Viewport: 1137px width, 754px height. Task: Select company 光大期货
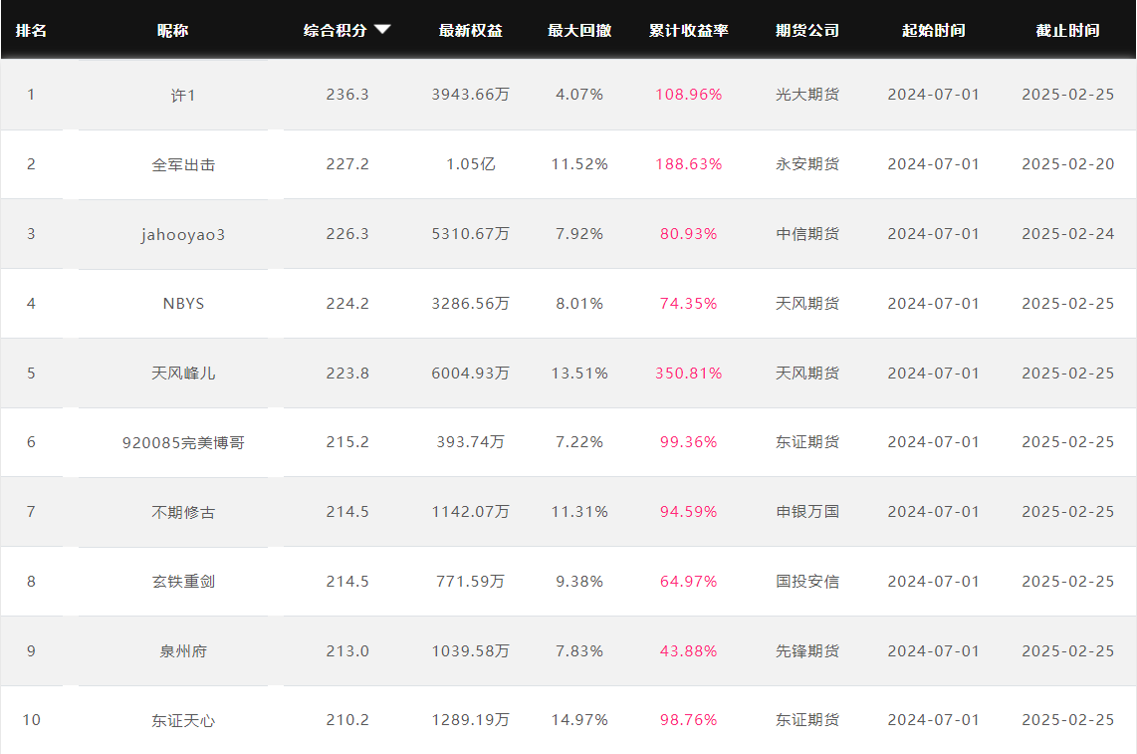[807, 95]
